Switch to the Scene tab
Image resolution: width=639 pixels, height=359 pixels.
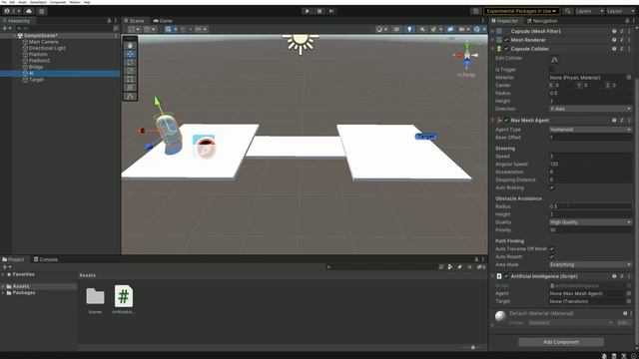click(135, 21)
